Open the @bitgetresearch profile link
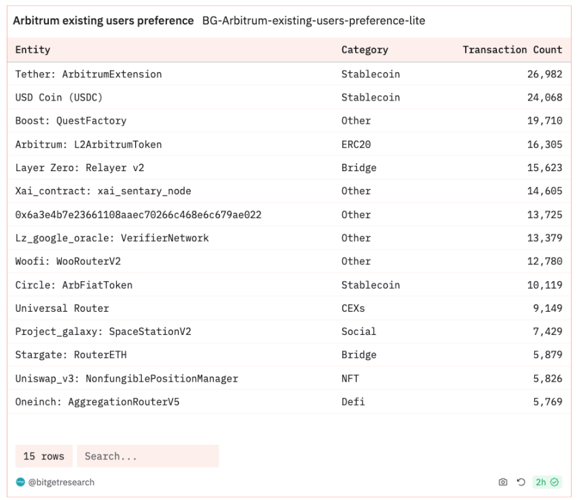The height and width of the screenshot is (500, 577). tap(61, 482)
